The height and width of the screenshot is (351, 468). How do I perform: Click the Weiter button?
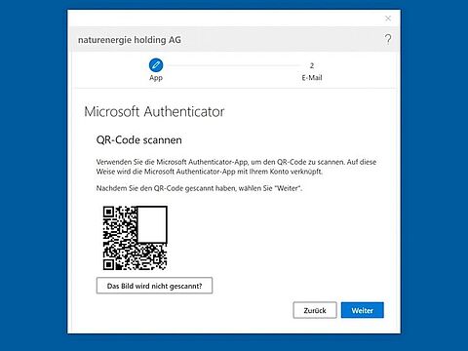(x=363, y=310)
